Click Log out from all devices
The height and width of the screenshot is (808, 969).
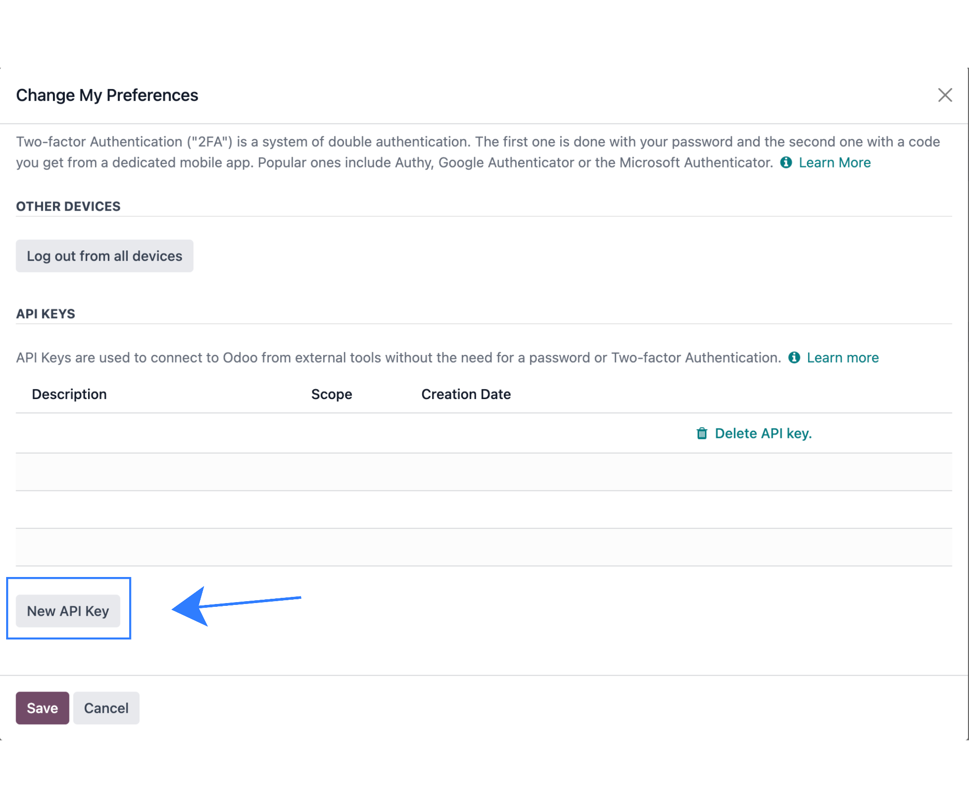[x=104, y=256]
